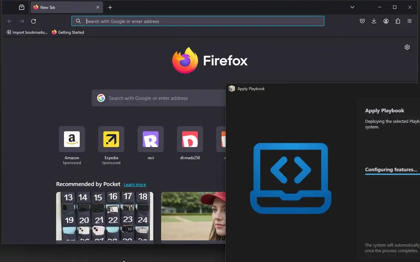Focus the Firefox address bar

[198, 21]
